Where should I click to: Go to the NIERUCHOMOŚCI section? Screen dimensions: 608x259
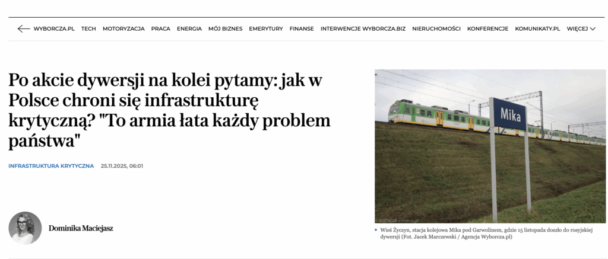click(x=436, y=28)
